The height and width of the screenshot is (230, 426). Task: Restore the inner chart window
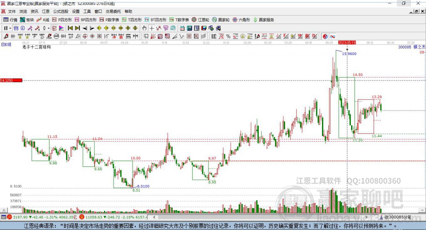[416, 11]
